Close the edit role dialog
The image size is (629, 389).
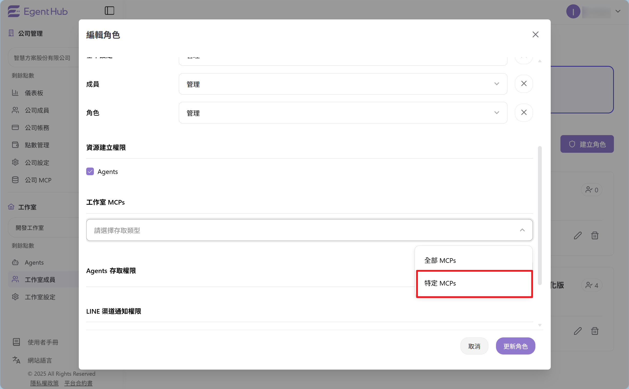(x=535, y=34)
